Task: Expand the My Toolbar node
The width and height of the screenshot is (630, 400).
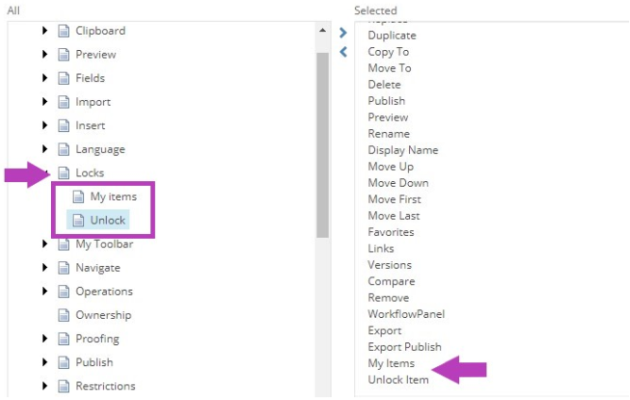Action: 44,243
